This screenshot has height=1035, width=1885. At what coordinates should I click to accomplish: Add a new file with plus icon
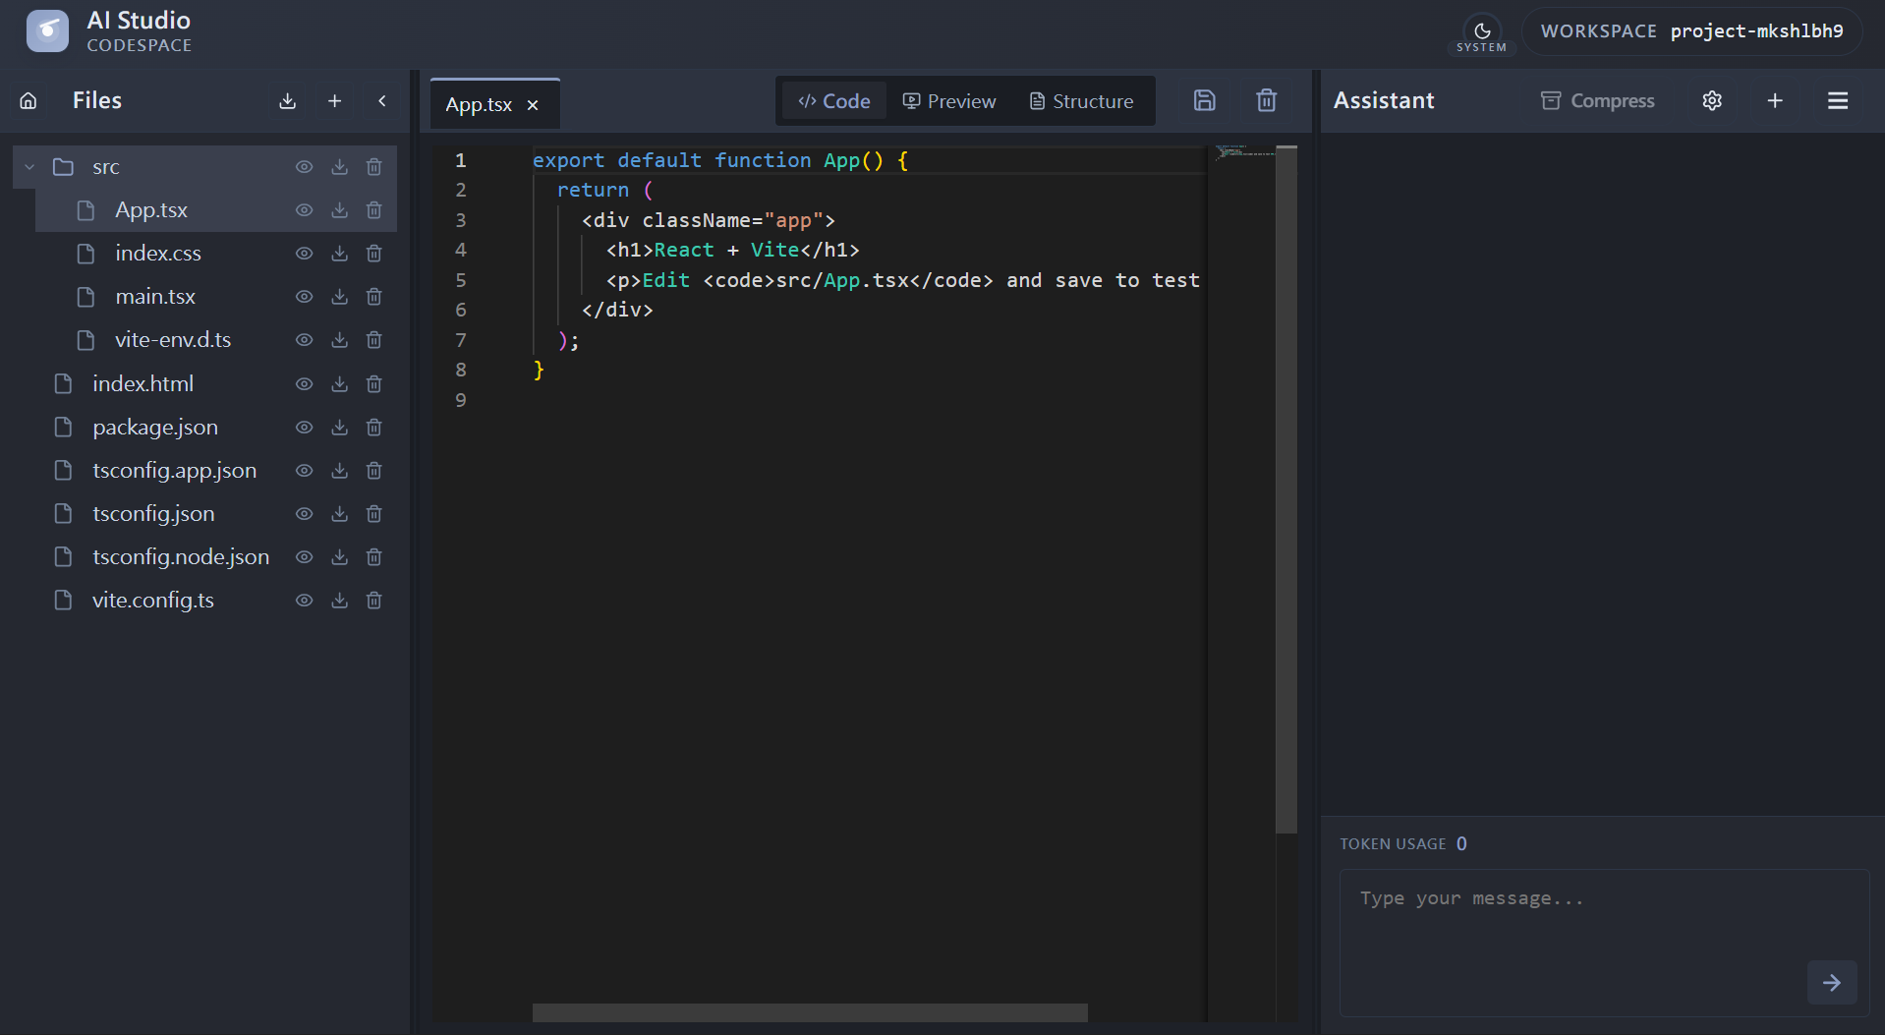click(x=334, y=100)
